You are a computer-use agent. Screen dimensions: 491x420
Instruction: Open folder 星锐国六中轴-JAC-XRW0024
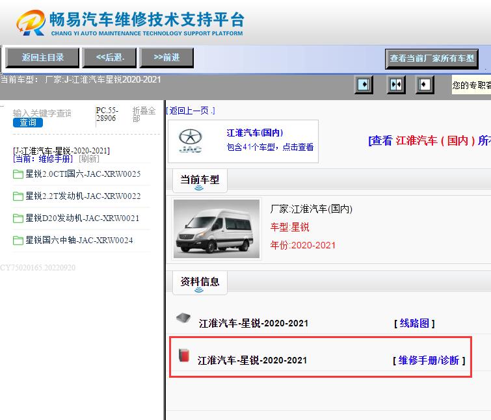(79, 241)
